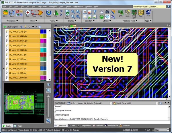
Task: Click the green back arrow utility icon
Action: coord(101,17)
